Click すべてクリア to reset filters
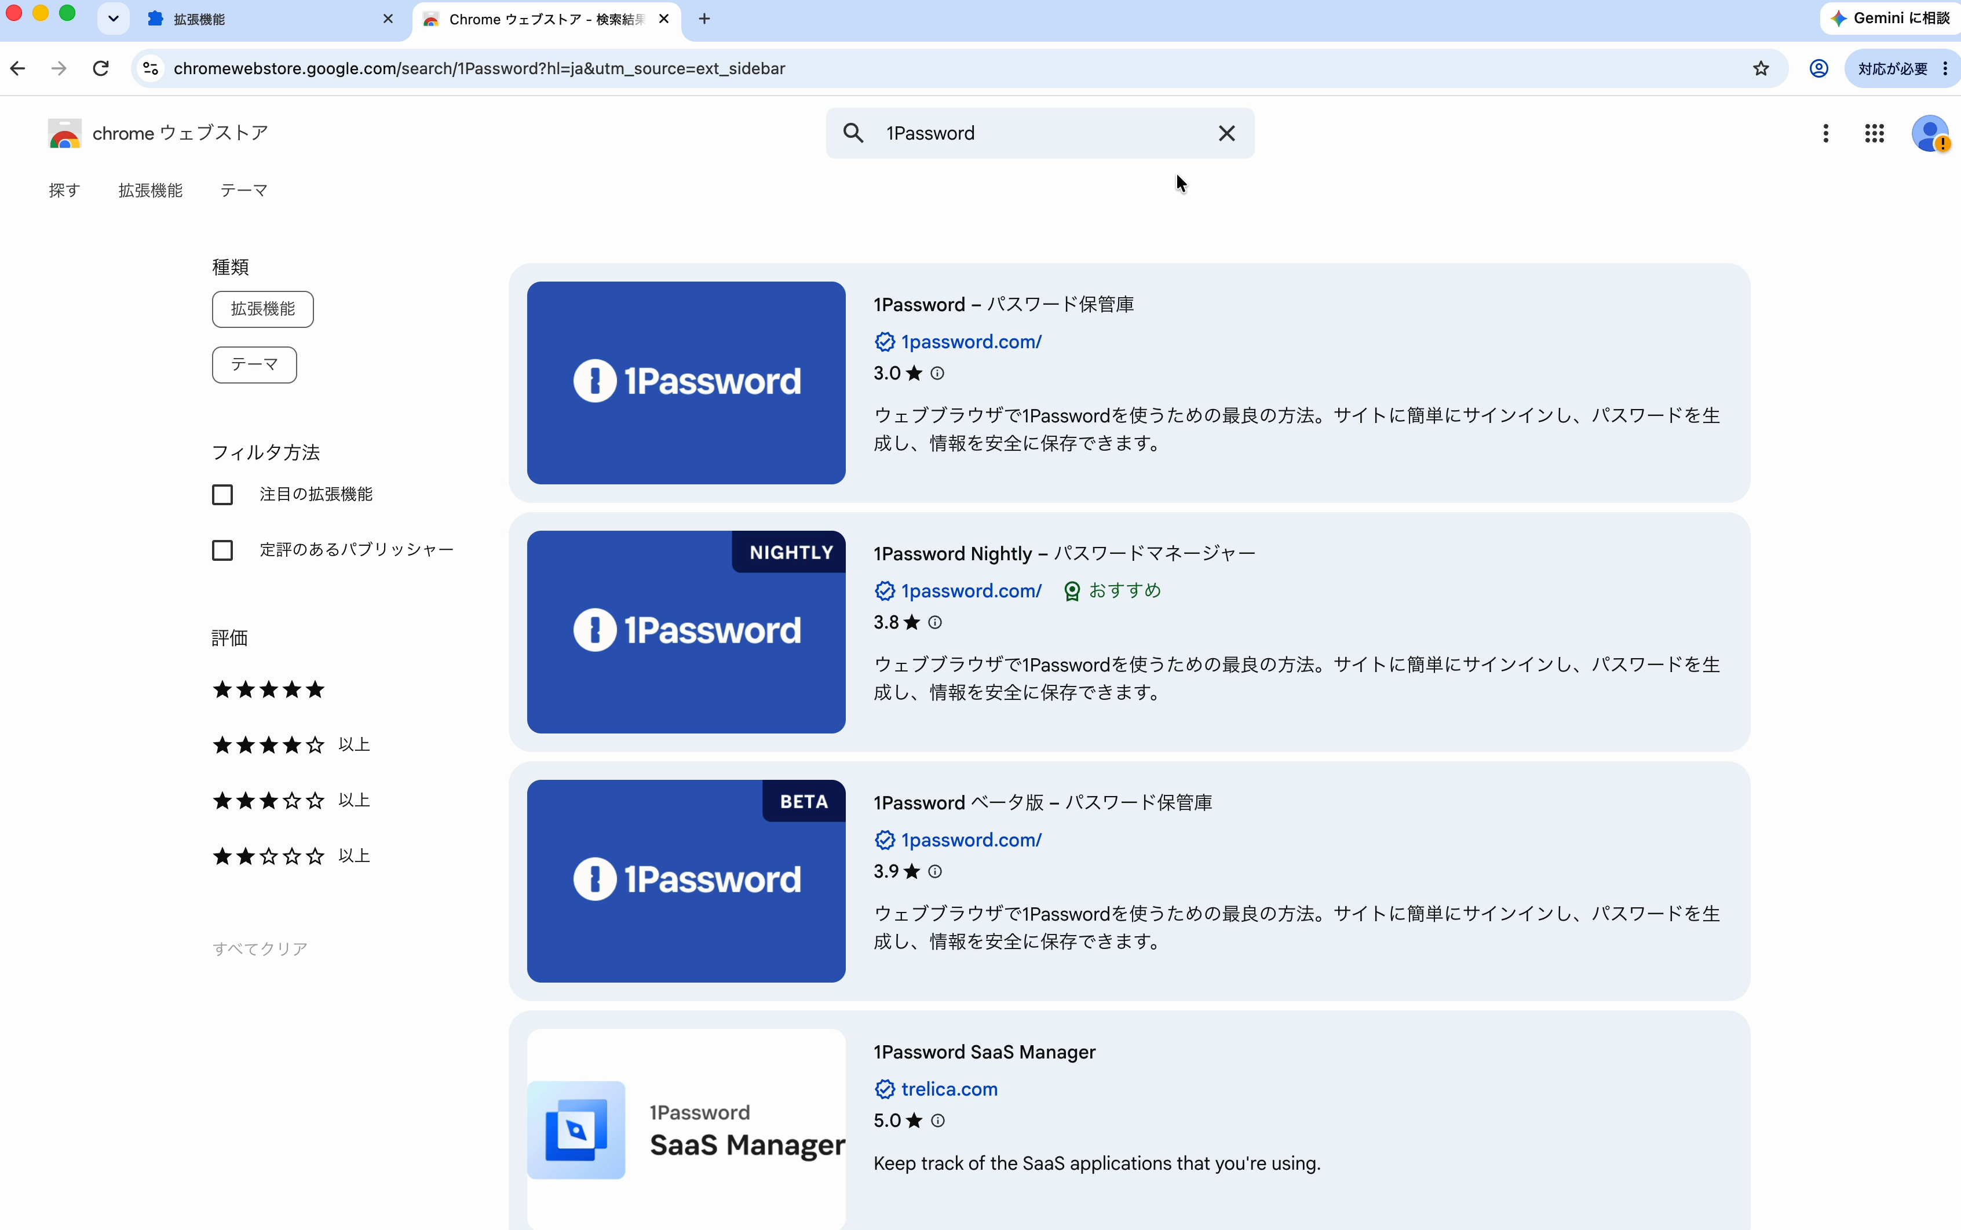1961x1230 pixels. [260, 948]
